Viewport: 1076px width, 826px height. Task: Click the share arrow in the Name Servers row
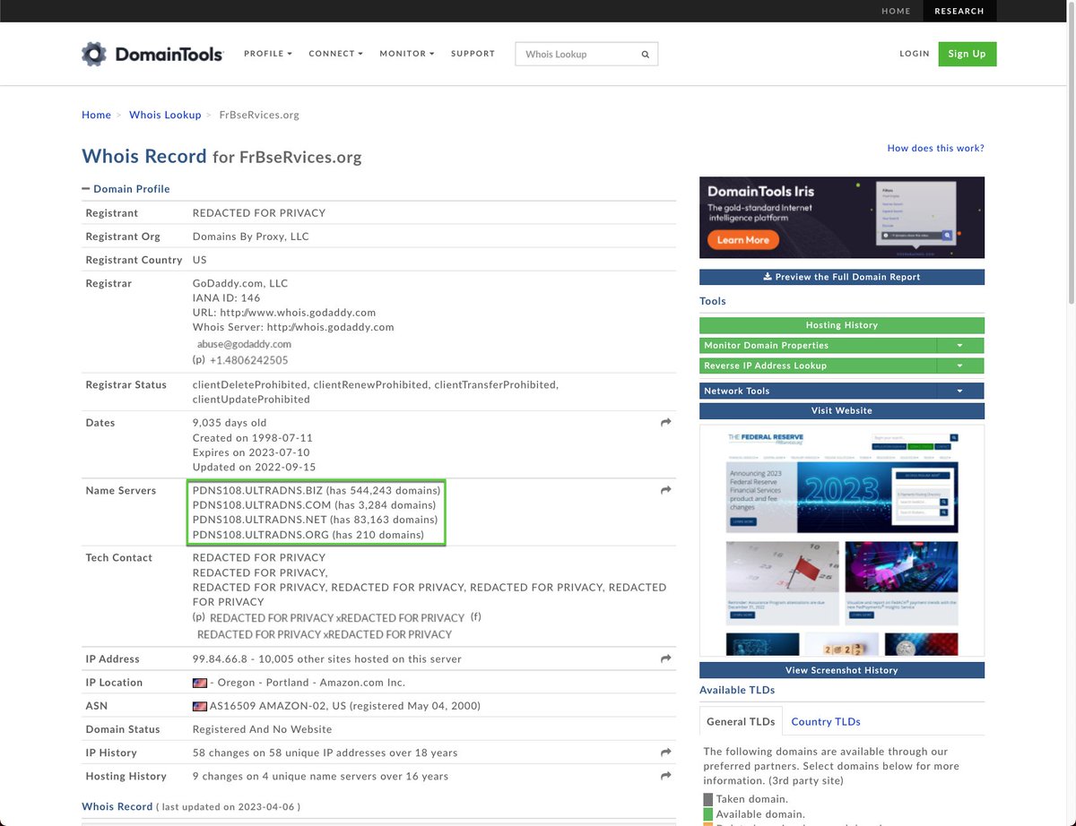[666, 490]
